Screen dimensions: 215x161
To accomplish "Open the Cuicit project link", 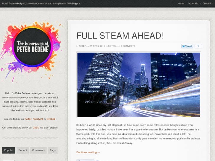I will pos(36,128).
